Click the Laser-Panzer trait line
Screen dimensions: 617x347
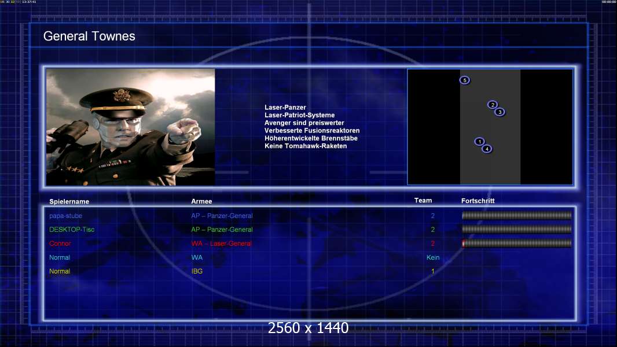285,108
